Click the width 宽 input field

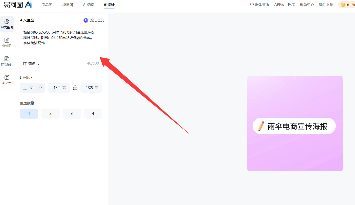tap(57, 88)
